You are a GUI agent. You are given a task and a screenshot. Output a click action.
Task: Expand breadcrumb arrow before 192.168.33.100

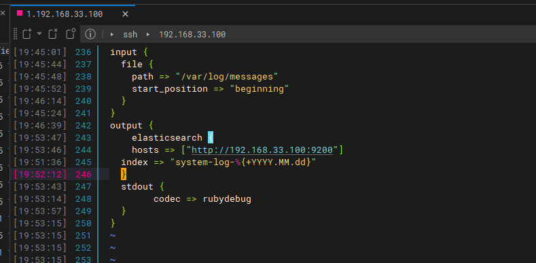click(148, 35)
